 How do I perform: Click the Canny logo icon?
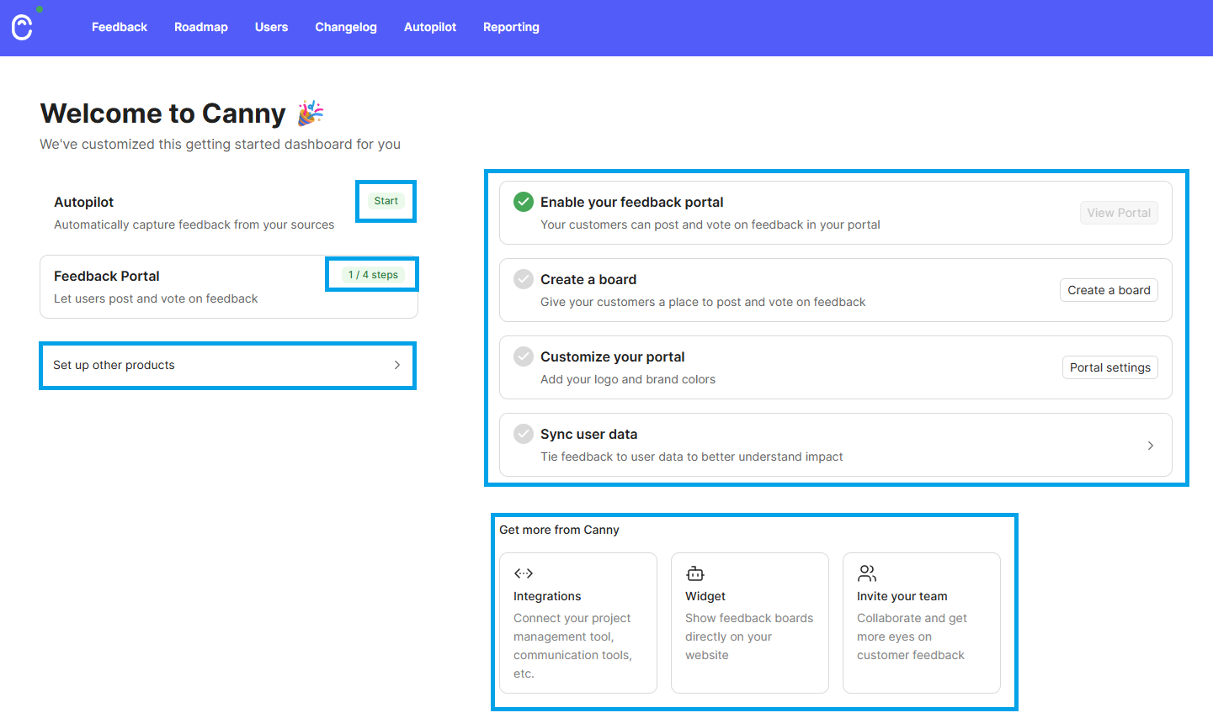pos(22,28)
